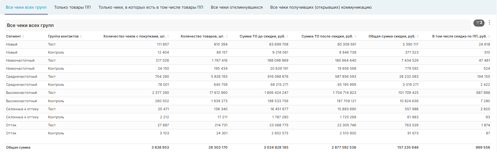The width and height of the screenshot is (497, 152).
Task: Open the applied filters badge showing 2
Action: [479, 23]
